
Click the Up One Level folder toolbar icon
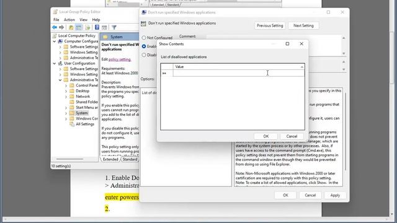[71, 27]
